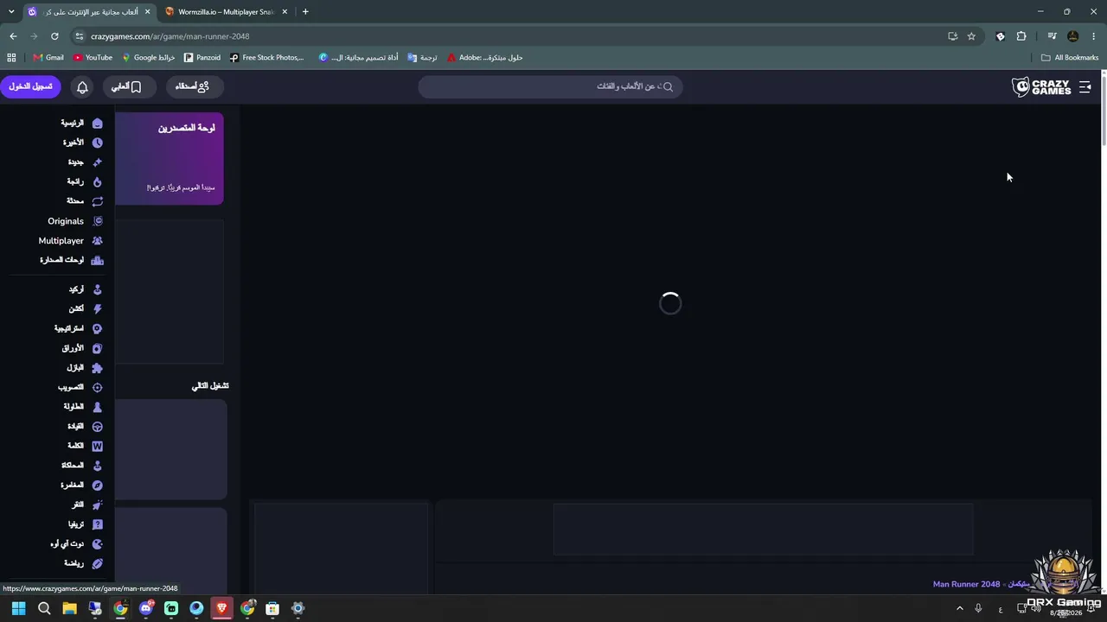The image size is (1107, 622).
Task: Open Discord from the taskbar
Action: (x=145, y=608)
